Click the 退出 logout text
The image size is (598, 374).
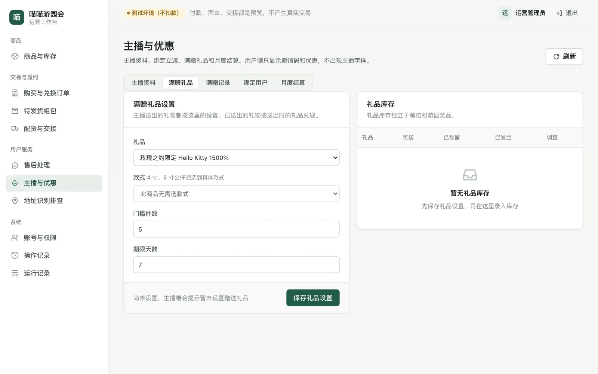tap(572, 13)
